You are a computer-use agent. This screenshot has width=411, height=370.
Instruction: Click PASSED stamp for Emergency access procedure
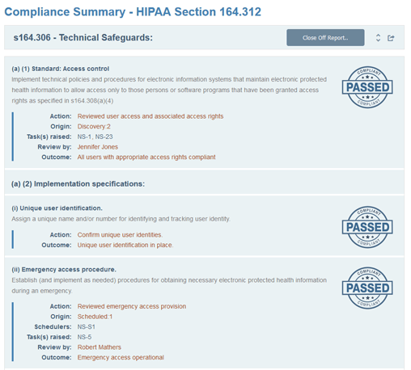click(367, 288)
